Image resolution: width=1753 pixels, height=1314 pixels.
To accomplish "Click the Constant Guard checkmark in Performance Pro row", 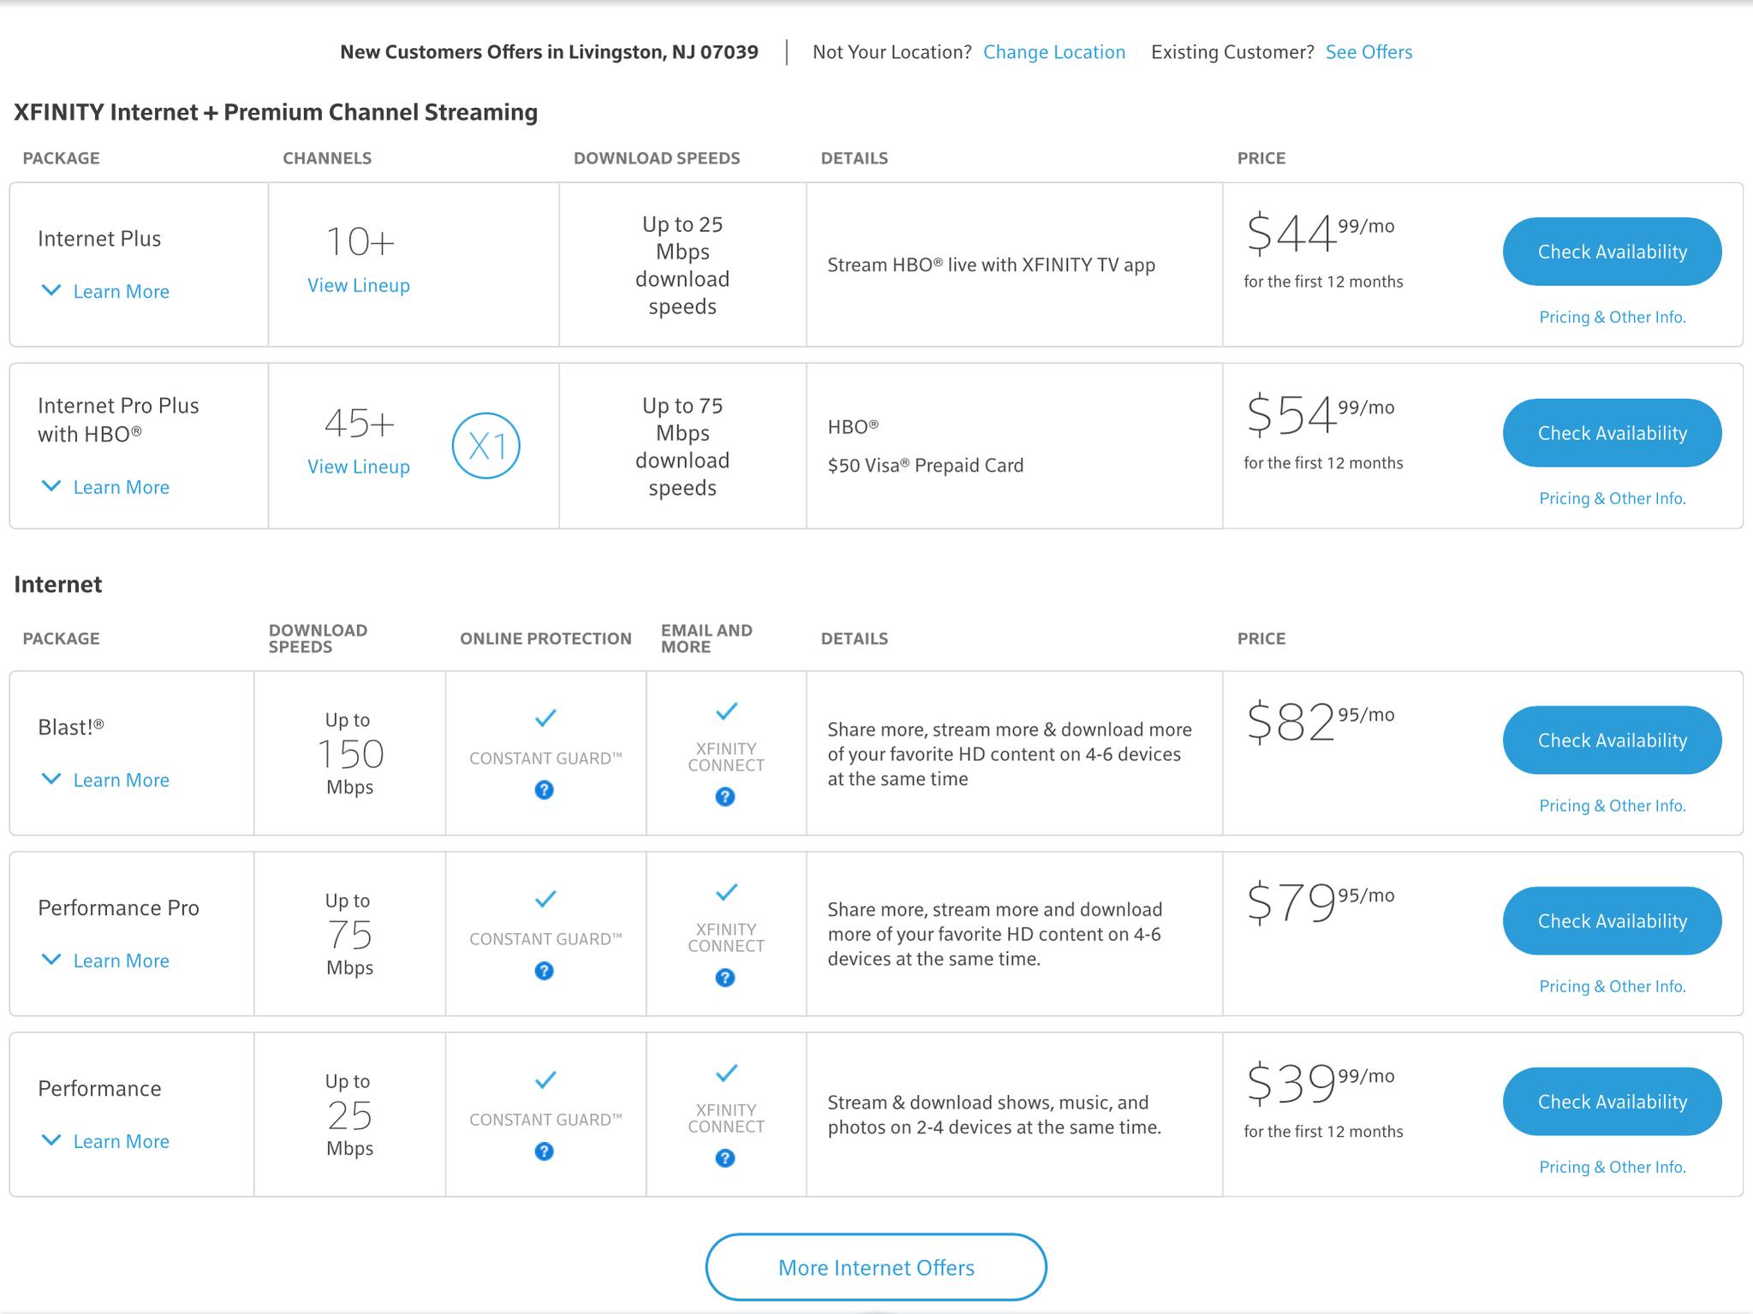I will point(546,899).
